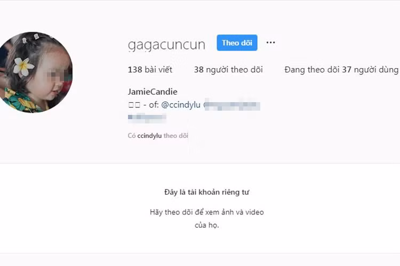Select the gagacuncun username heading
The image size is (400, 266).
pos(166,45)
